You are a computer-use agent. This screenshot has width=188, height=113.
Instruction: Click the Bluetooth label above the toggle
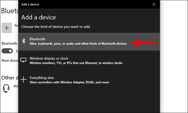[x=9, y=43]
